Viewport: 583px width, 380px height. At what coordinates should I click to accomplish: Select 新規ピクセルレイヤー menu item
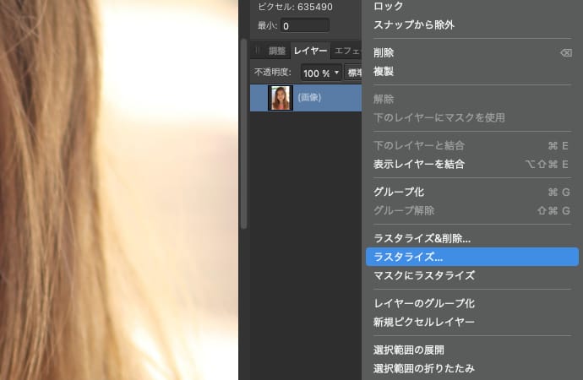[x=423, y=322]
